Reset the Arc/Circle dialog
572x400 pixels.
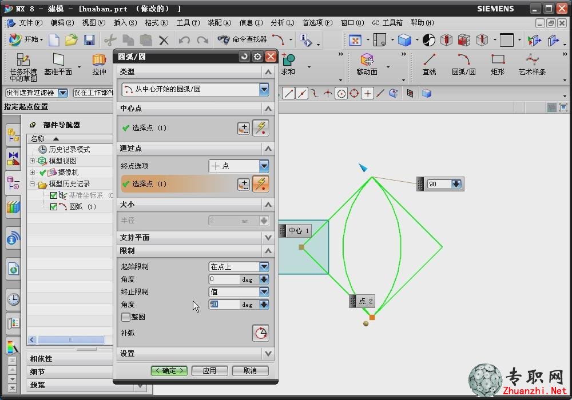(x=244, y=57)
